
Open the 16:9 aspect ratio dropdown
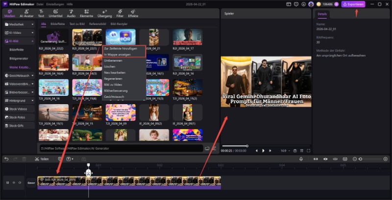point(285,151)
